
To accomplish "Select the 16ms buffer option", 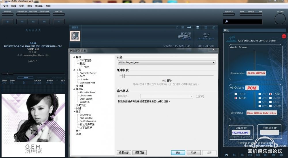I will tap(270, 94).
